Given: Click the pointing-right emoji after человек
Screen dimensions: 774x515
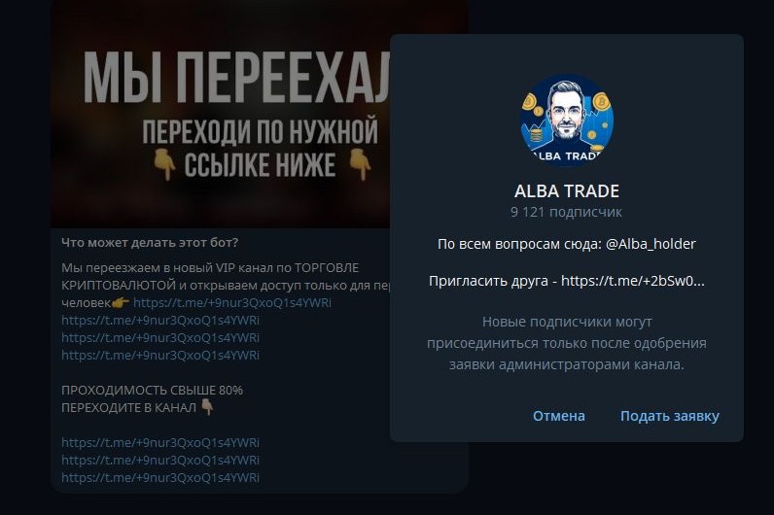Looking at the screenshot, I should click(x=121, y=303).
